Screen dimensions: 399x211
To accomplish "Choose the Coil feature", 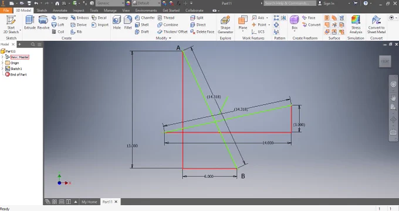I will click(58, 32).
